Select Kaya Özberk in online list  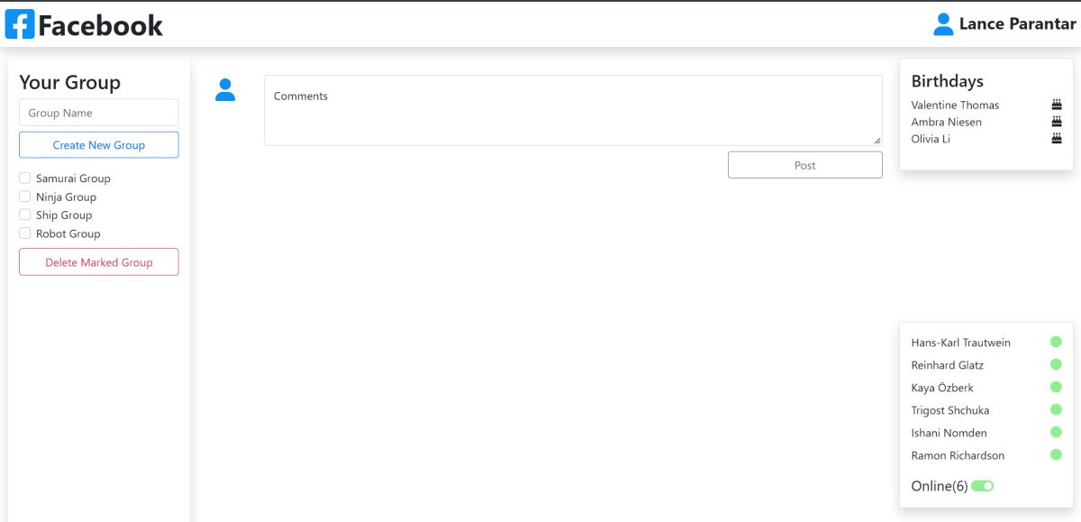pos(942,388)
